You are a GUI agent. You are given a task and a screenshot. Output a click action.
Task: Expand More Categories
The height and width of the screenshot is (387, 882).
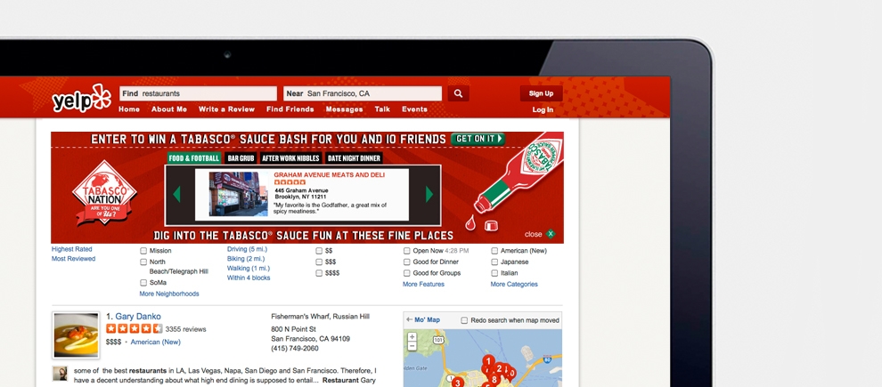[x=514, y=284]
